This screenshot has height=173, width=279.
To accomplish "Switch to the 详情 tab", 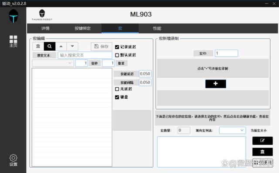I will click(x=45, y=28).
